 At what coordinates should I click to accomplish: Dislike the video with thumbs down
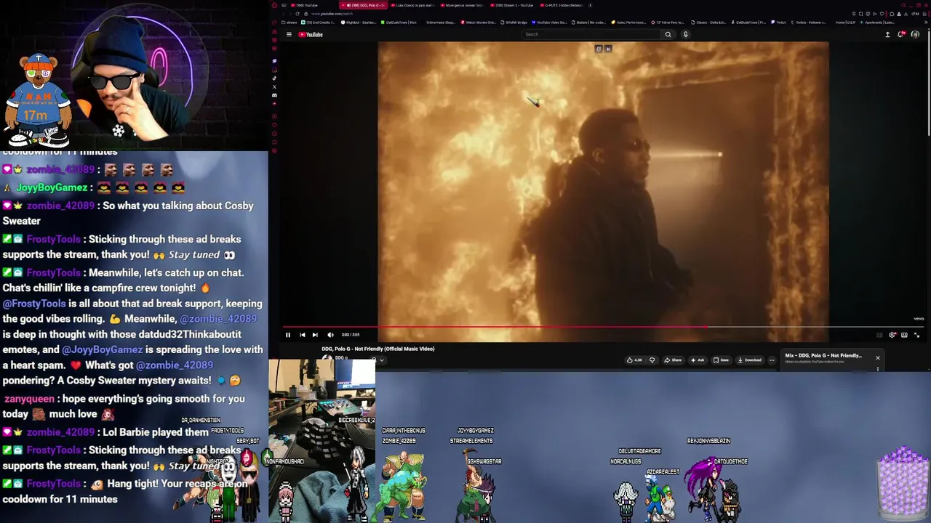point(652,360)
